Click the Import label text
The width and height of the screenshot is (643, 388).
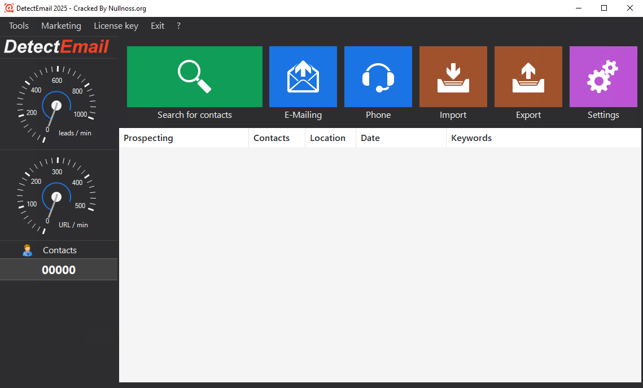click(x=453, y=115)
